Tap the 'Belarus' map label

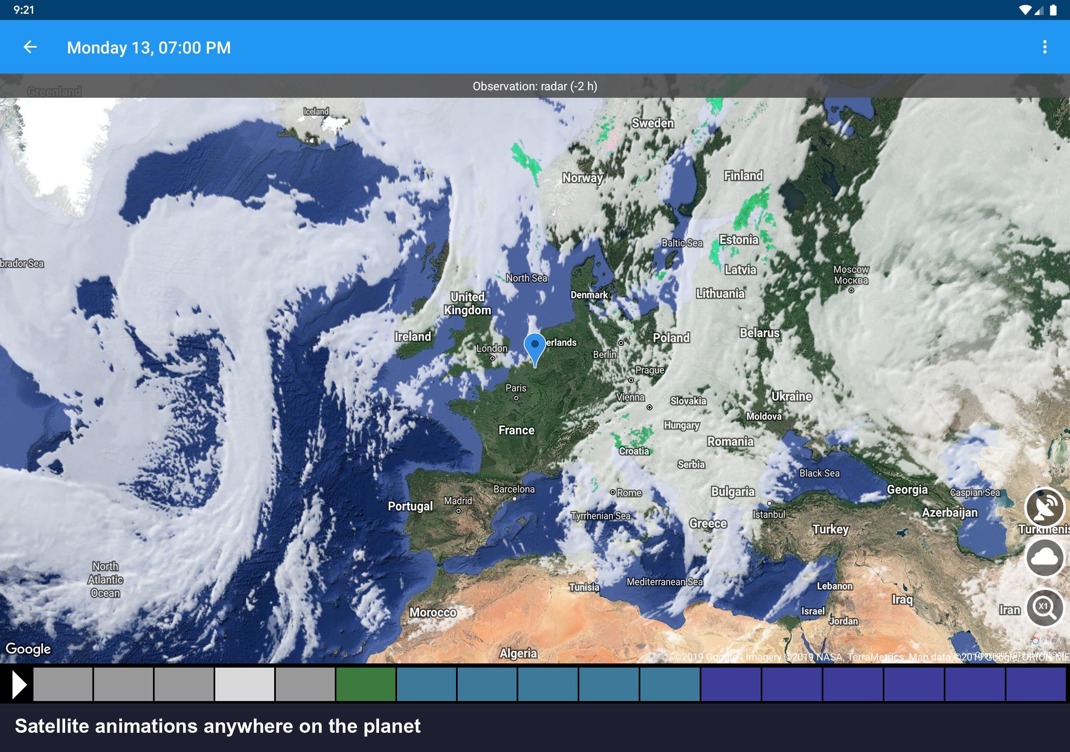pyautogui.click(x=759, y=333)
